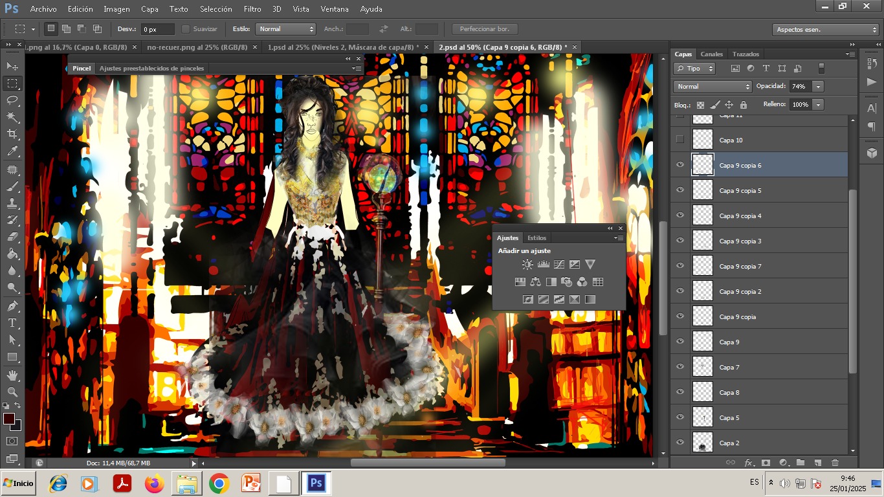
Task: Hide the Capa 8 layer
Action: [x=680, y=392]
